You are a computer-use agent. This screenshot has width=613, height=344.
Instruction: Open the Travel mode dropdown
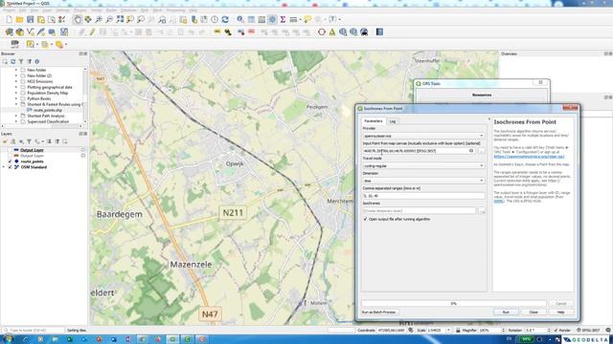point(423,165)
